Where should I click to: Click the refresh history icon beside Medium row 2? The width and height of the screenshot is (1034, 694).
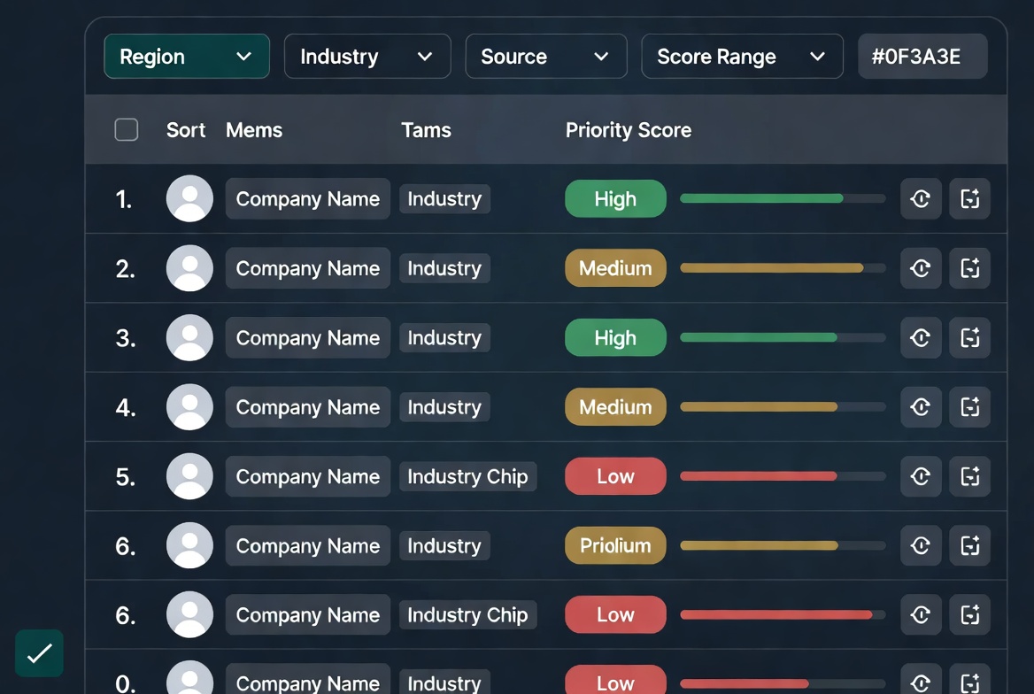(x=921, y=268)
